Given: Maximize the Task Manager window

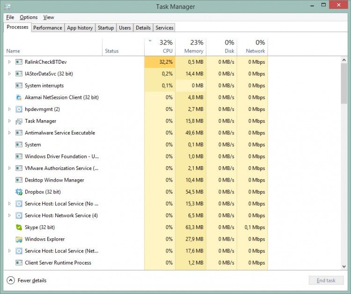Looking at the screenshot, I should point(323,5).
